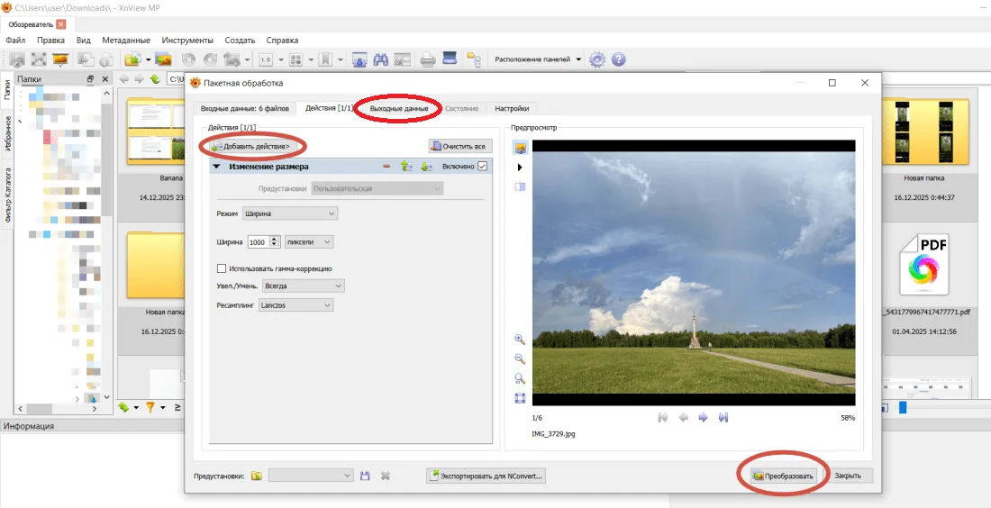Open XnView settings via the gear icon
Viewport: 991px width, 508px height.
click(x=596, y=59)
